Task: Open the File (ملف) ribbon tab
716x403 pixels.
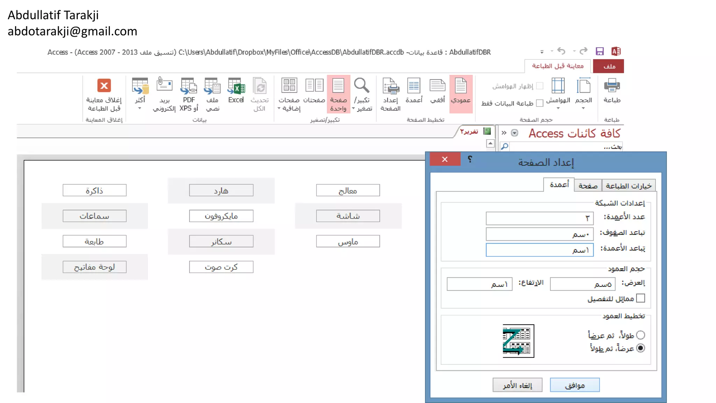Action: coord(609,66)
